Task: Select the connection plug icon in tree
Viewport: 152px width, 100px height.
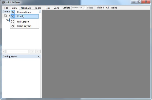Action: click(7, 20)
